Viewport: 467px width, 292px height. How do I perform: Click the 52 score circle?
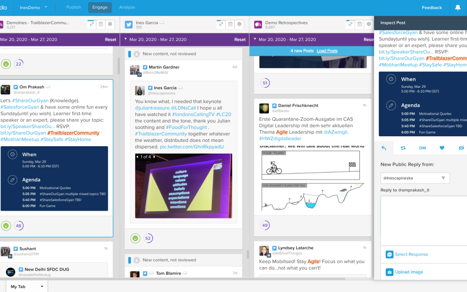click(x=148, y=238)
